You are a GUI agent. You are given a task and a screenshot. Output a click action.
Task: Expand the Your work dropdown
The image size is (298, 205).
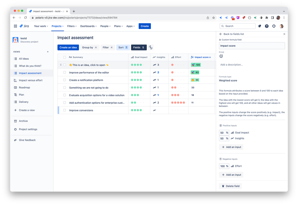pyautogui.click(x=41, y=26)
